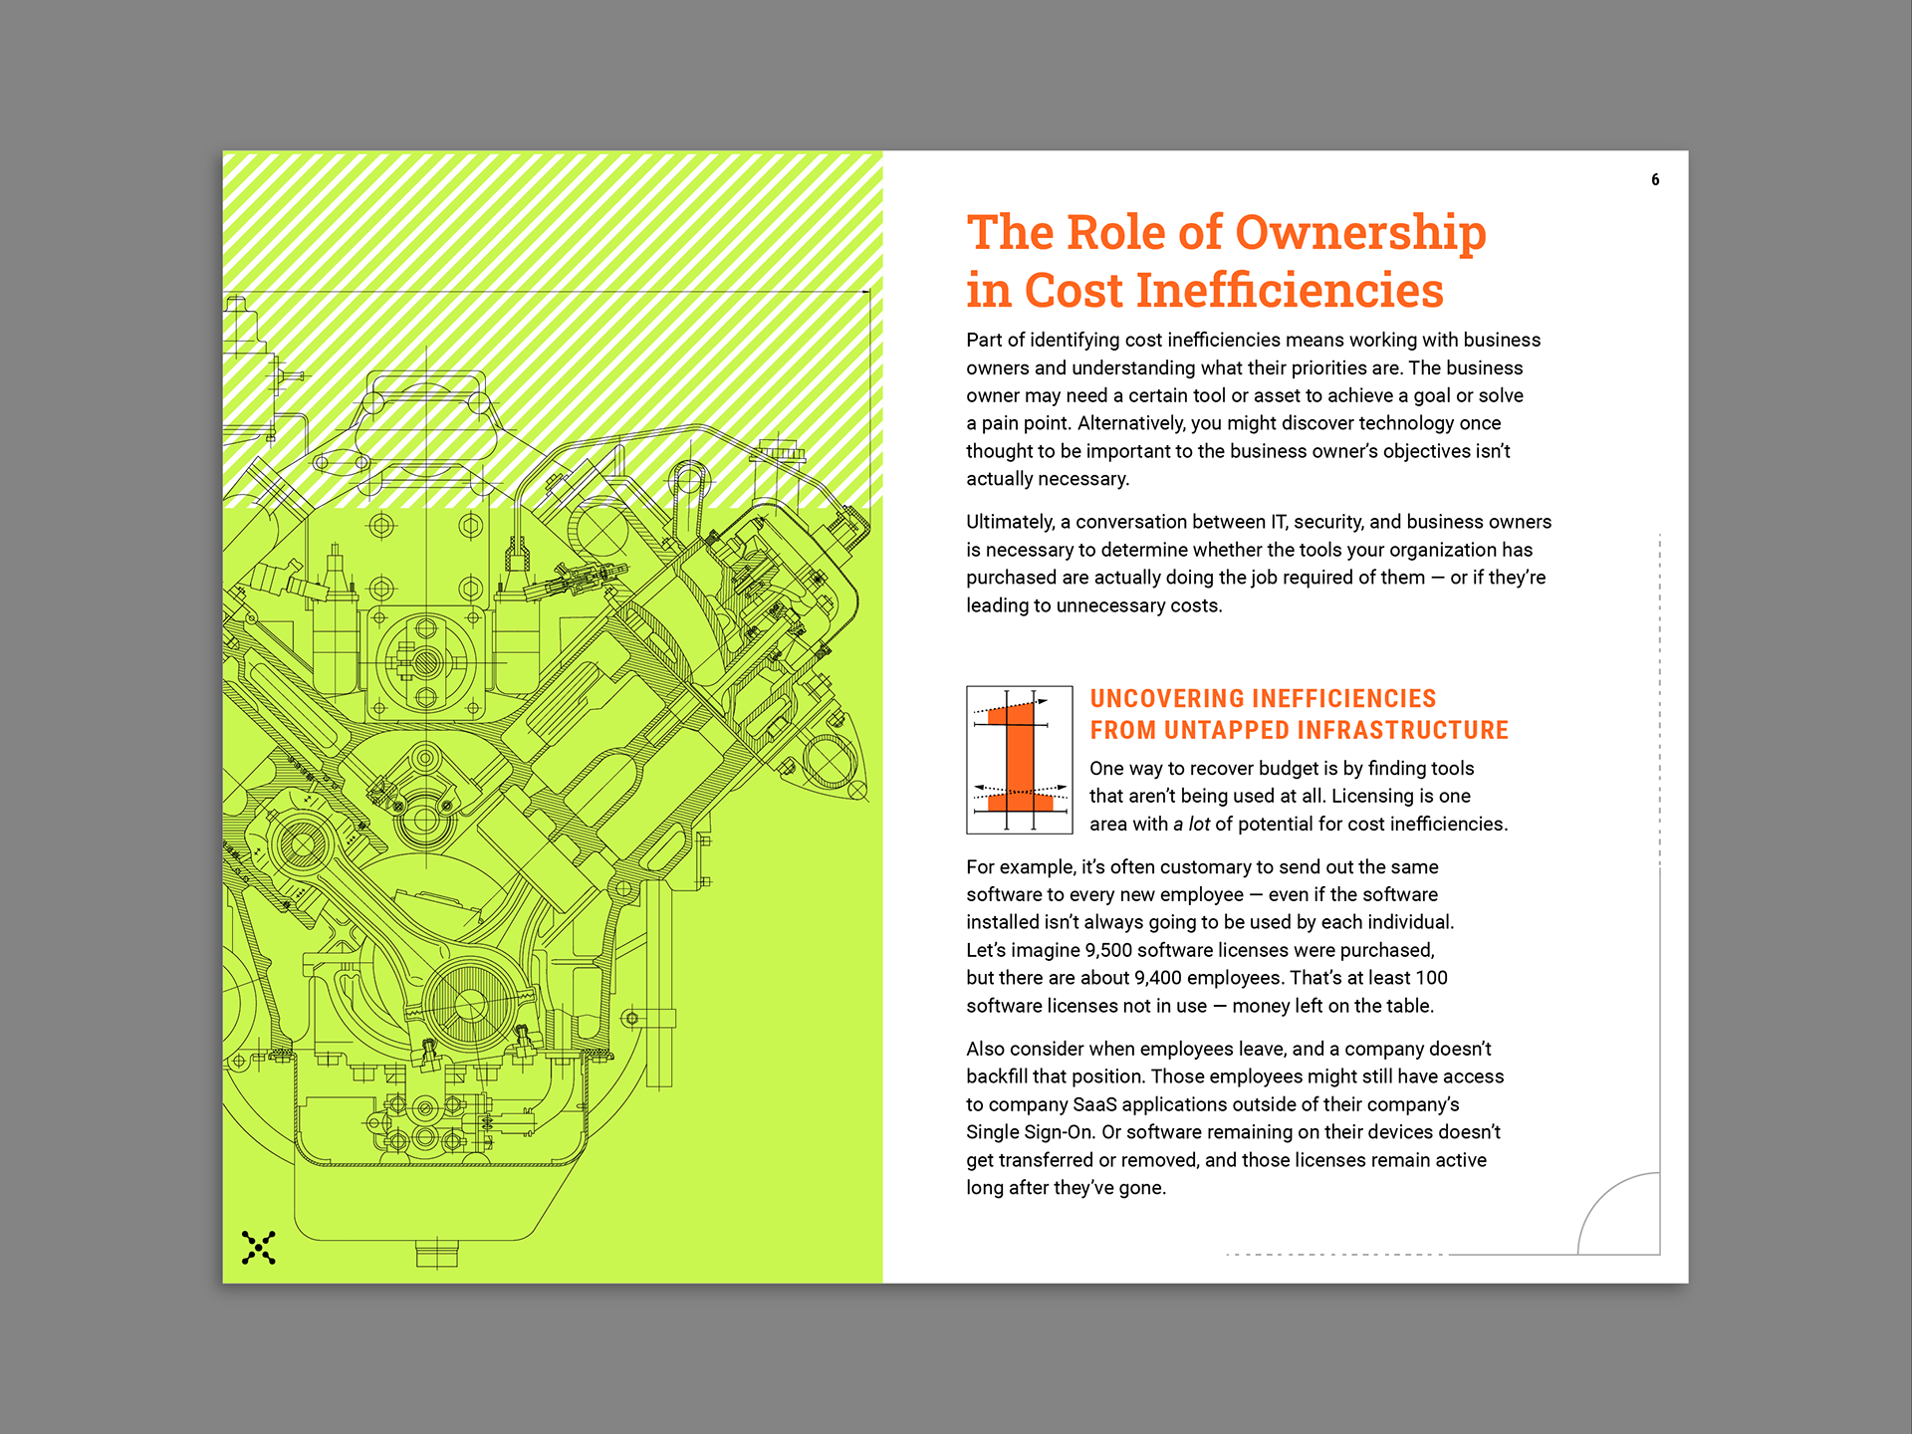Click paragraph starting 'For example, it's often'
The width and height of the screenshot is (1912, 1434).
click(1209, 936)
